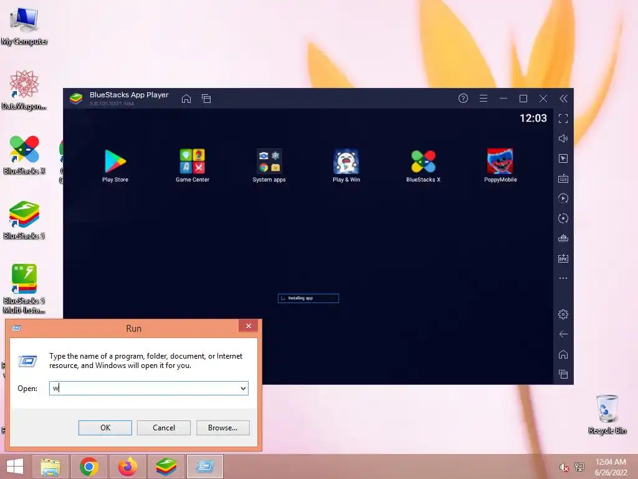Click the Installing app progress indicator

point(308,298)
